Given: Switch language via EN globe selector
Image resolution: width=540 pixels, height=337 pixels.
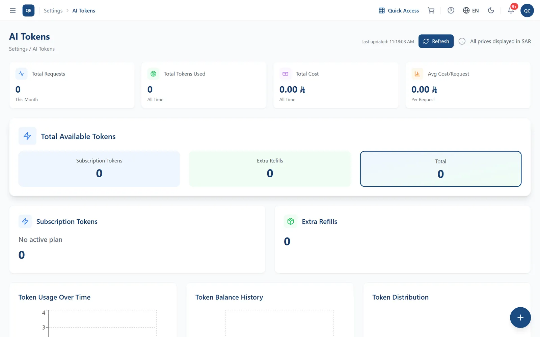Looking at the screenshot, I should tap(471, 10).
